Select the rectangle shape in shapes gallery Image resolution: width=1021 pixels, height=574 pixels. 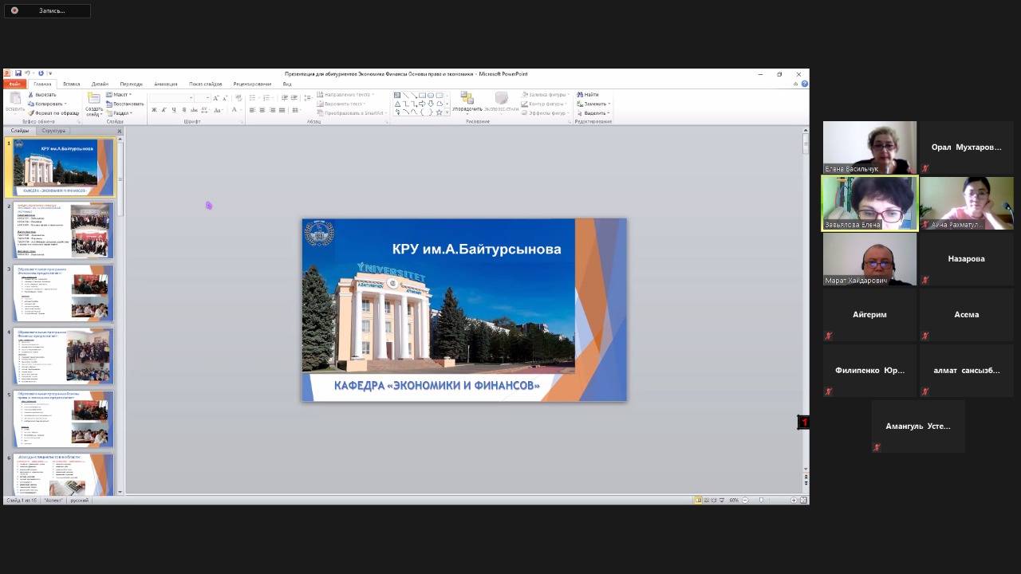422,95
